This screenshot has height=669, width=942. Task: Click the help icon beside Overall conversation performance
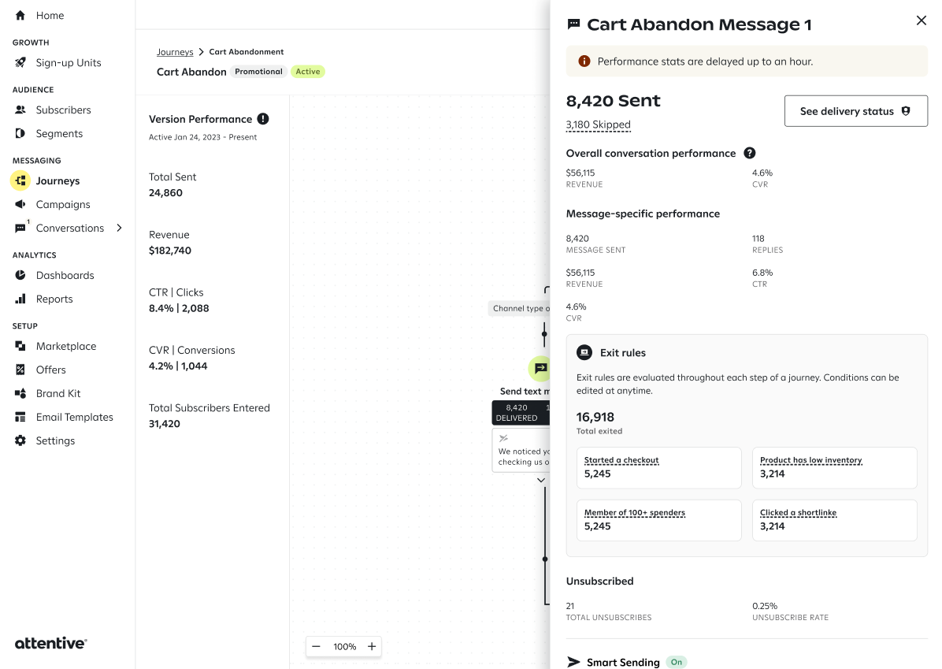[750, 154]
